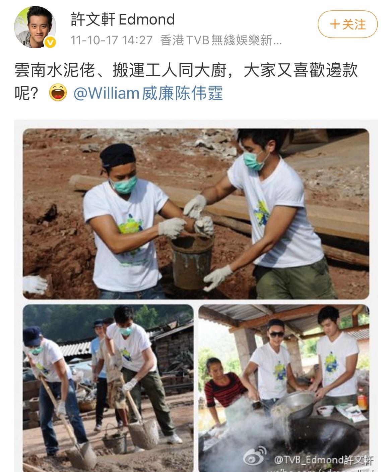The height and width of the screenshot is (472, 392).
Task: View the bottom-right cooking photo
Action: pos(284,388)
